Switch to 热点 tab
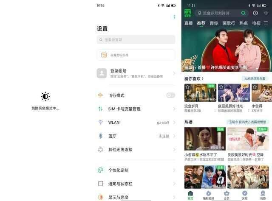 coord(244,23)
